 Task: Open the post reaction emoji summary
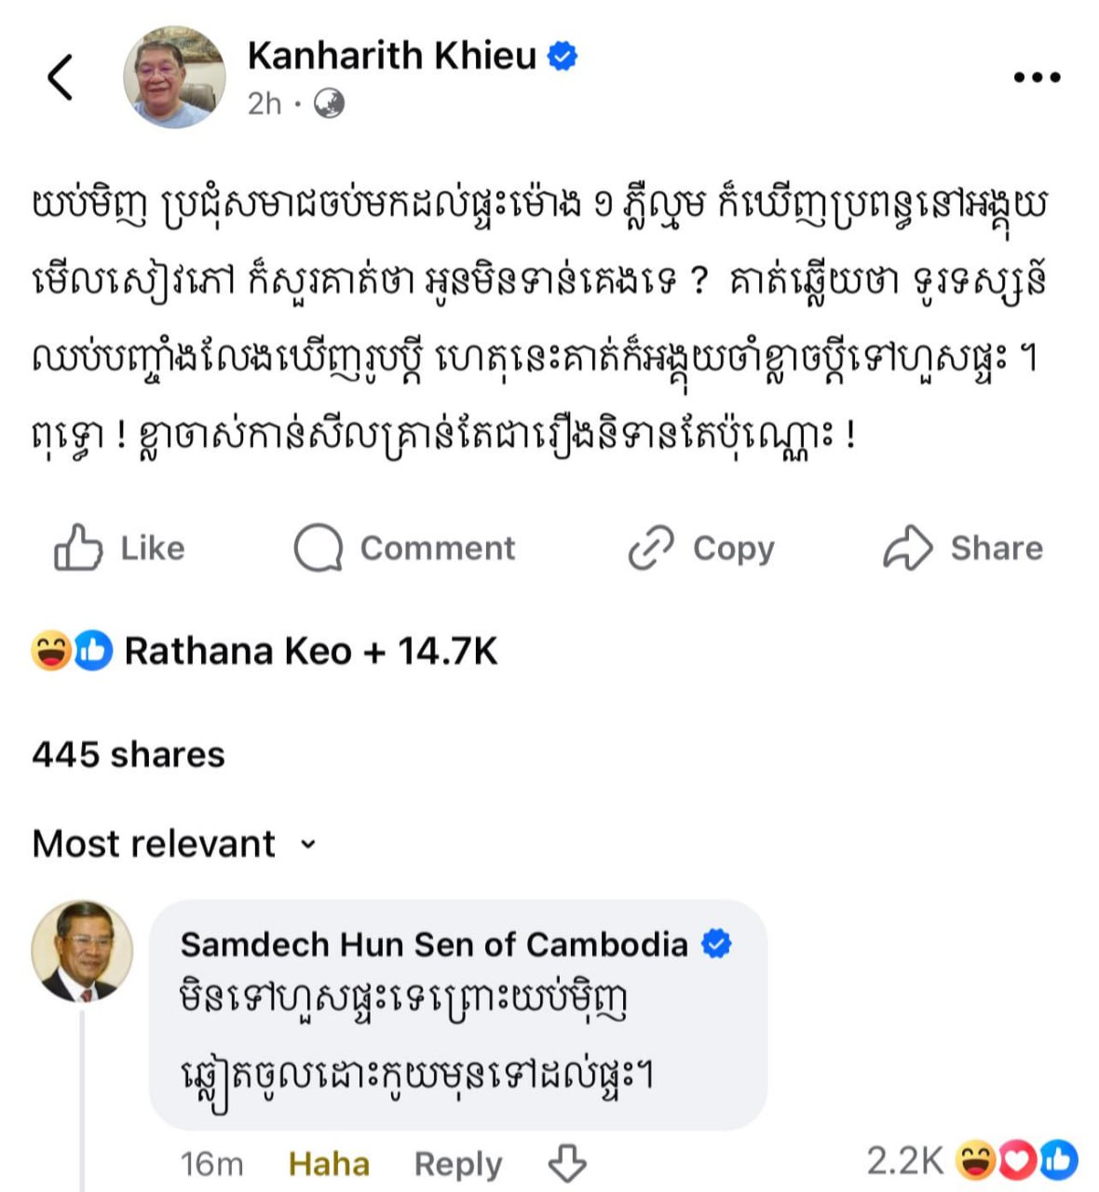tap(72, 651)
